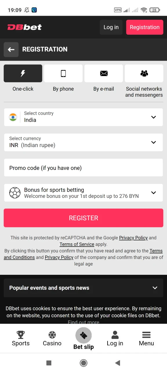The width and height of the screenshot is (167, 373).
Task: Collapse Popular events and sports news
Action: 155,288
